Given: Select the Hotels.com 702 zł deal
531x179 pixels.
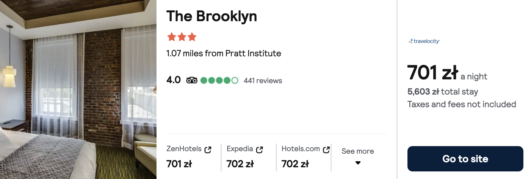Looking at the screenshot, I should 295,164.
